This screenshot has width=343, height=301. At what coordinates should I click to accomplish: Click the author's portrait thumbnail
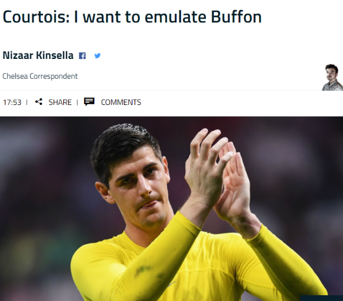pyautogui.click(x=332, y=77)
